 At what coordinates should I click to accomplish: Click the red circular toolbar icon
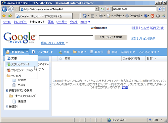pyautogui.click(x=152, y=16)
